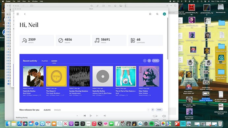This screenshot has height=128, width=228.
Task: Open the View menu in the menu bar
Action: coord(24,1)
